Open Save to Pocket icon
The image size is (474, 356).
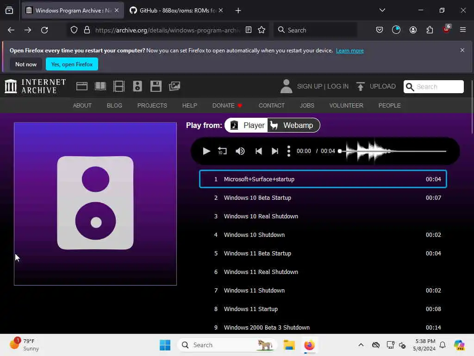(380, 30)
